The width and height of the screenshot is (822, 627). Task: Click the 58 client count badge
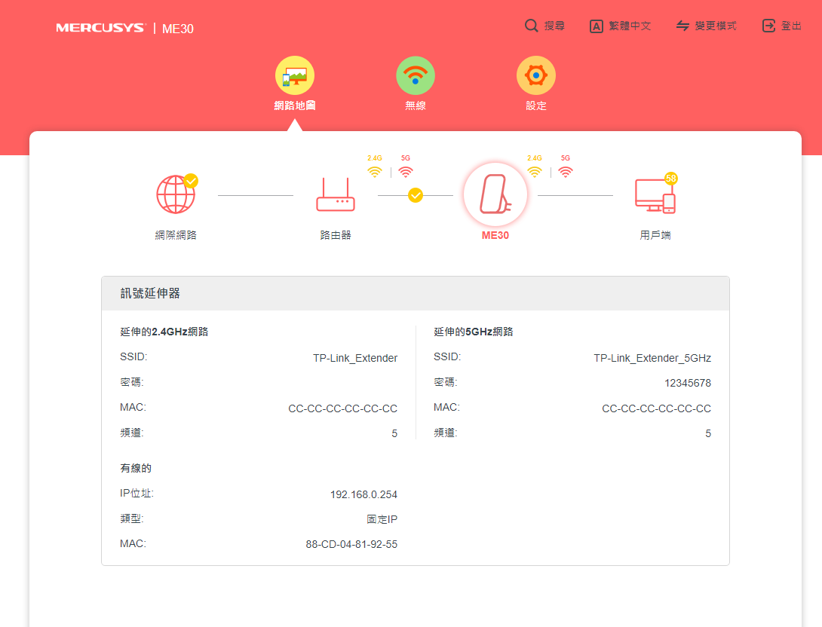click(671, 179)
